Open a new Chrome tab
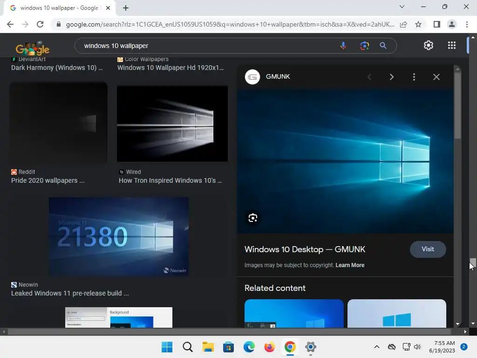The width and height of the screenshot is (477, 358). click(126, 8)
